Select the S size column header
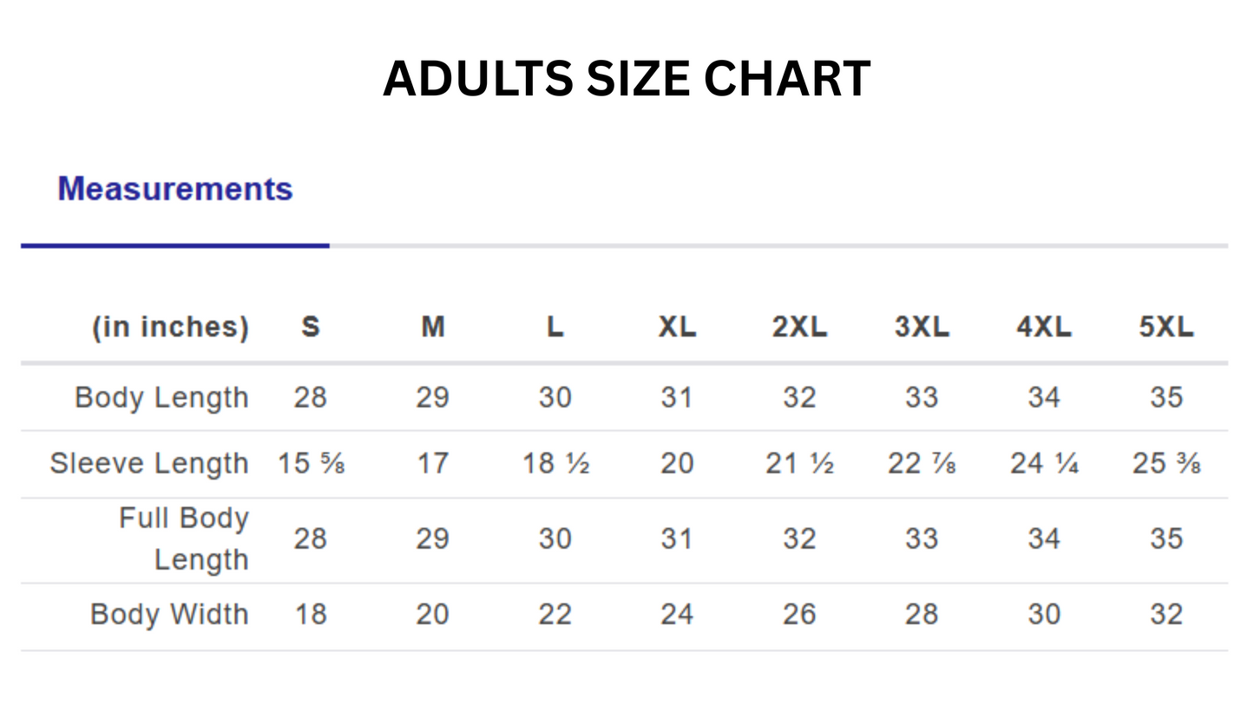 click(311, 327)
